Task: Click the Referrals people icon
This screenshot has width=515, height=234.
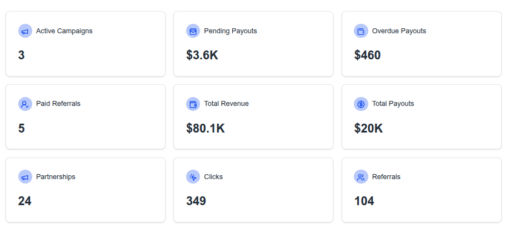Action: pos(361,177)
